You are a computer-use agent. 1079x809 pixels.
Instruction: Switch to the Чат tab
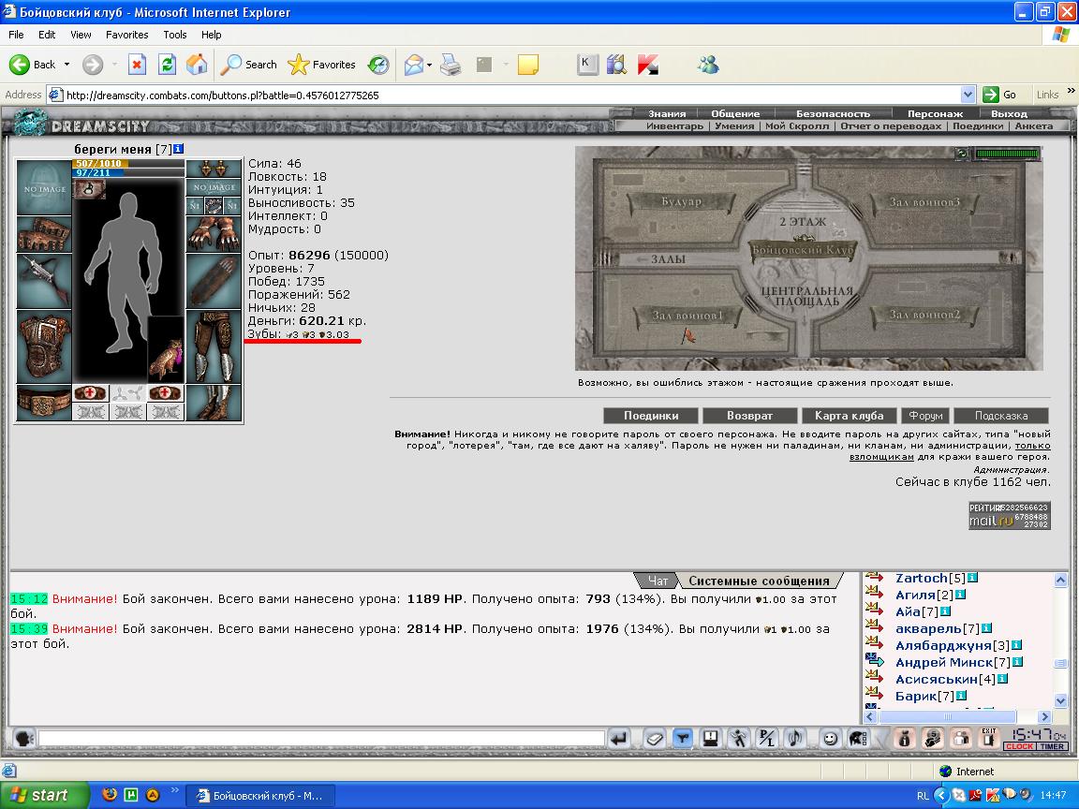click(658, 581)
